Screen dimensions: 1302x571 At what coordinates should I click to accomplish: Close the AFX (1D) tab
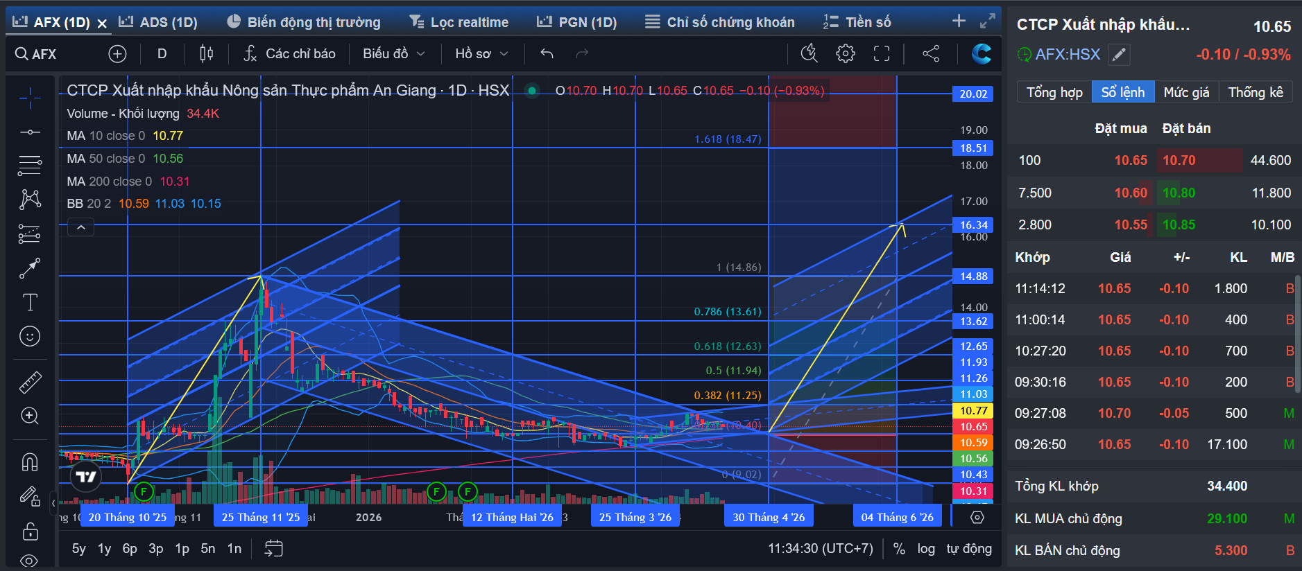click(x=102, y=24)
